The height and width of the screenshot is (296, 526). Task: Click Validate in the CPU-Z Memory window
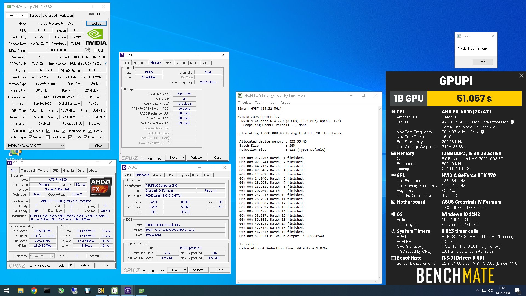pyautogui.click(x=196, y=158)
